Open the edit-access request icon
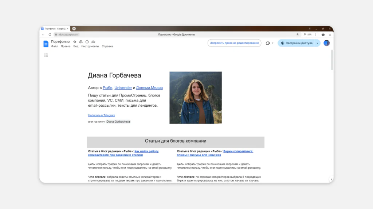The height and width of the screenshot is (209, 373). click(x=81, y=42)
